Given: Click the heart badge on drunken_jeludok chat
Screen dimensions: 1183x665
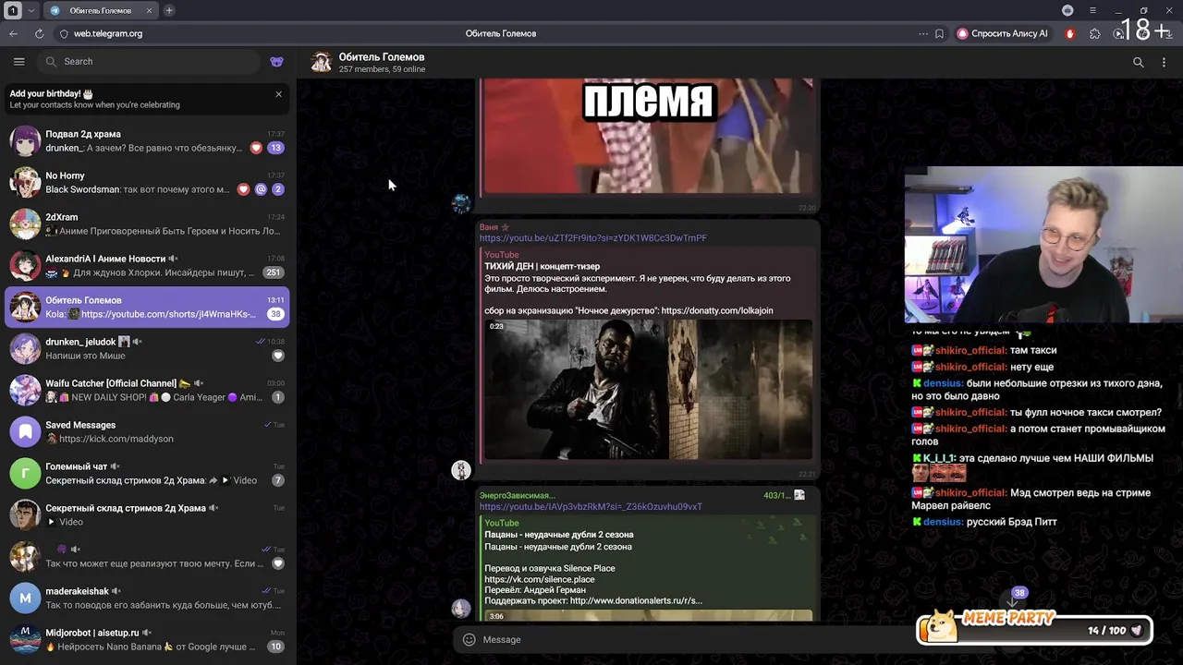Looking at the screenshot, I should (277, 356).
